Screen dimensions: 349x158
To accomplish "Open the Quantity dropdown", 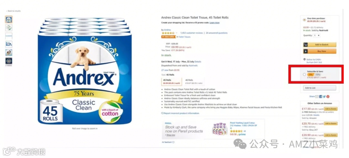I will coord(317,35).
